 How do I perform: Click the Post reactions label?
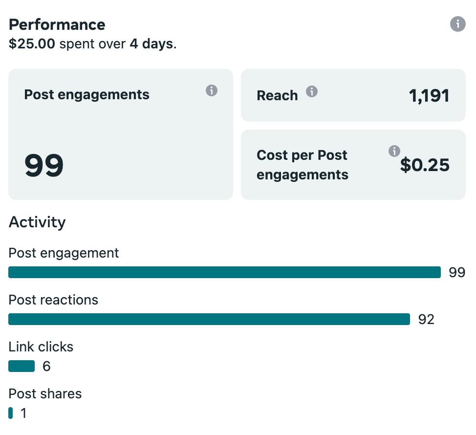[x=53, y=300]
